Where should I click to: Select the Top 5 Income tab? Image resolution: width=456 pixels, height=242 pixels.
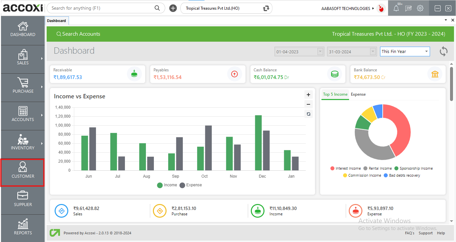(x=335, y=94)
